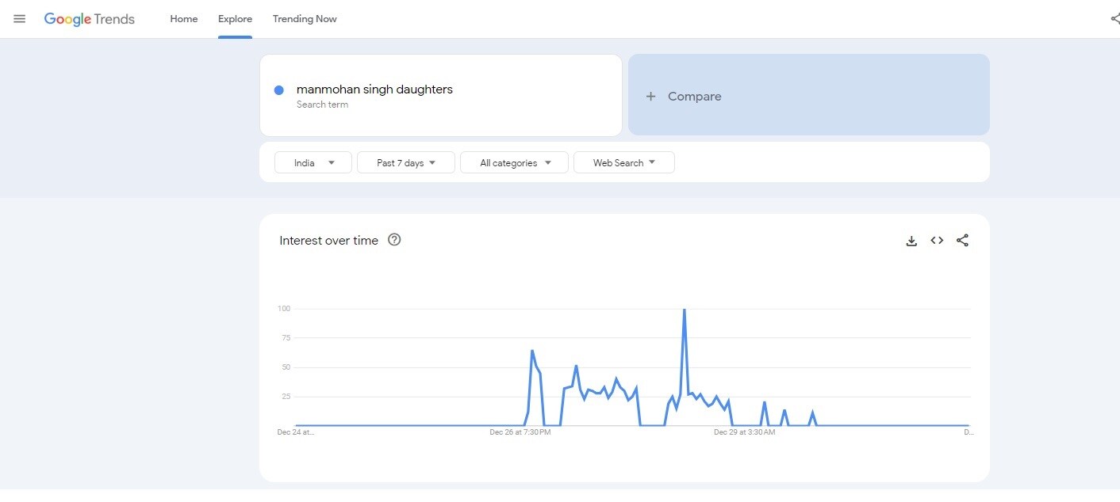The image size is (1120, 502).
Task: Download the interest over time CSV
Action: (x=911, y=241)
